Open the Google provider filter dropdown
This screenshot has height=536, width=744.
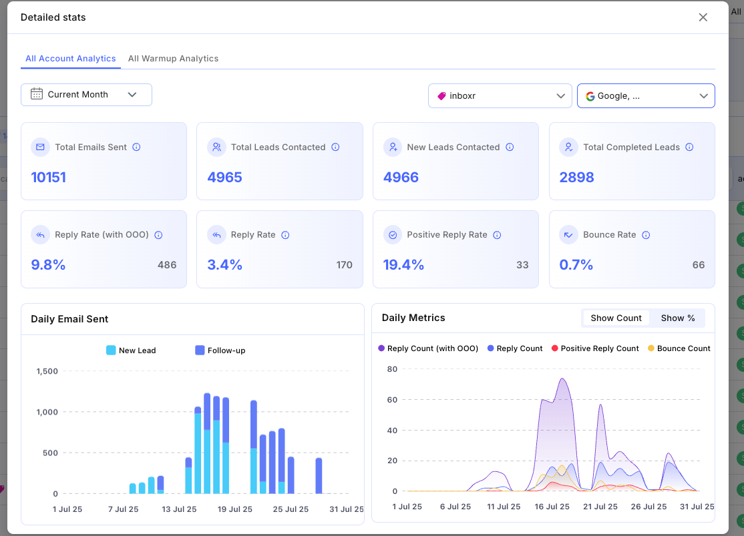coord(645,96)
